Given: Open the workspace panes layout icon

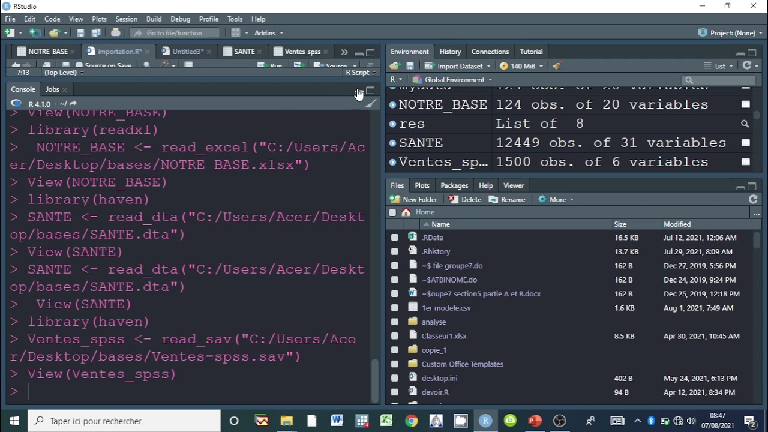Looking at the screenshot, I should click(x=236, y=33).
